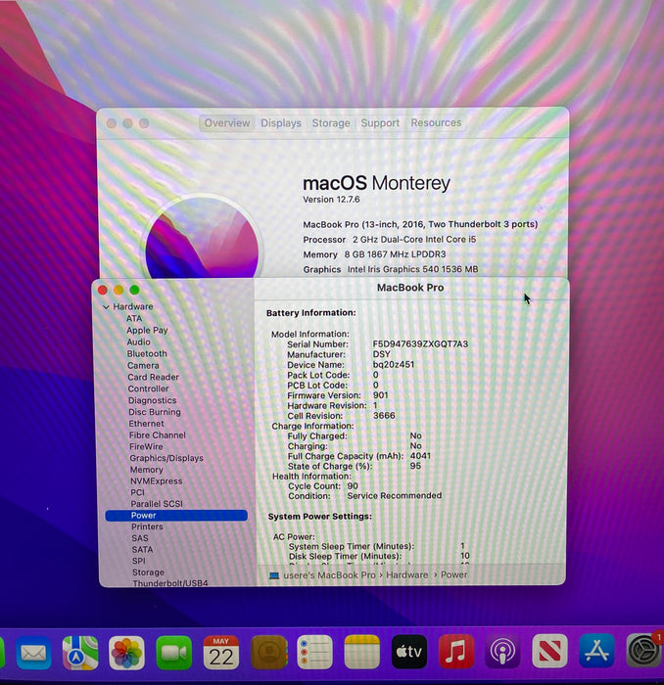
Task: Click the laptop icon in the path bar
Action: pyautogui.click(x=274, y=575)
